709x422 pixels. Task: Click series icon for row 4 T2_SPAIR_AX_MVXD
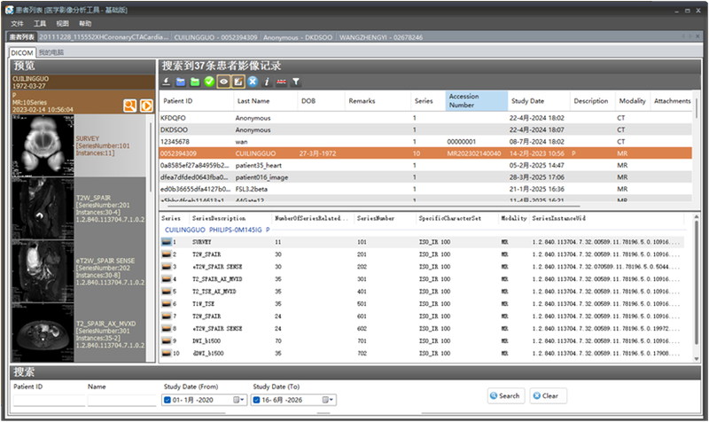tap(167, 279)
